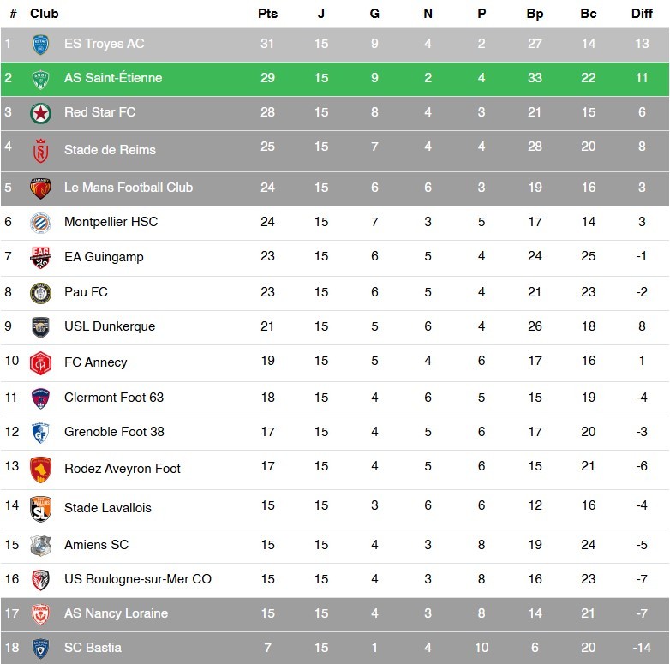Click the ES Troyes AC club crest
This screenshot has width=670, height=664.
(x=39, y=44)
